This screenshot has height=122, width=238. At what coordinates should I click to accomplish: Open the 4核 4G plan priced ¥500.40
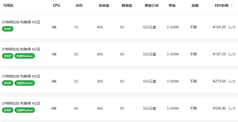(219, 108)
